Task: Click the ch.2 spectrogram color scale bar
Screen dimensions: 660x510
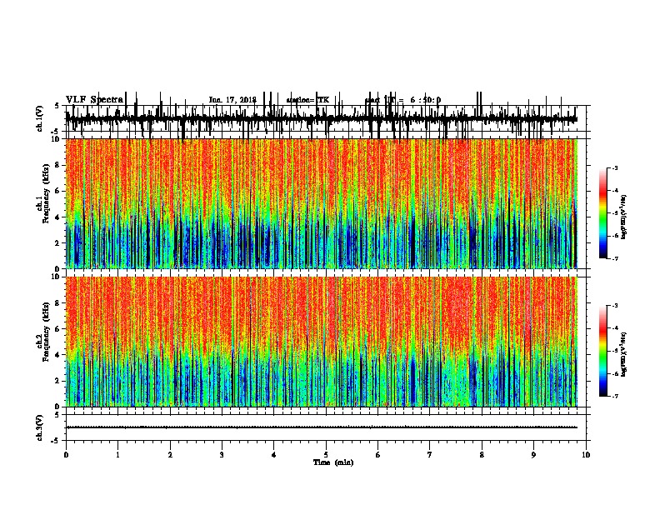Action: (x=602, y=351)
